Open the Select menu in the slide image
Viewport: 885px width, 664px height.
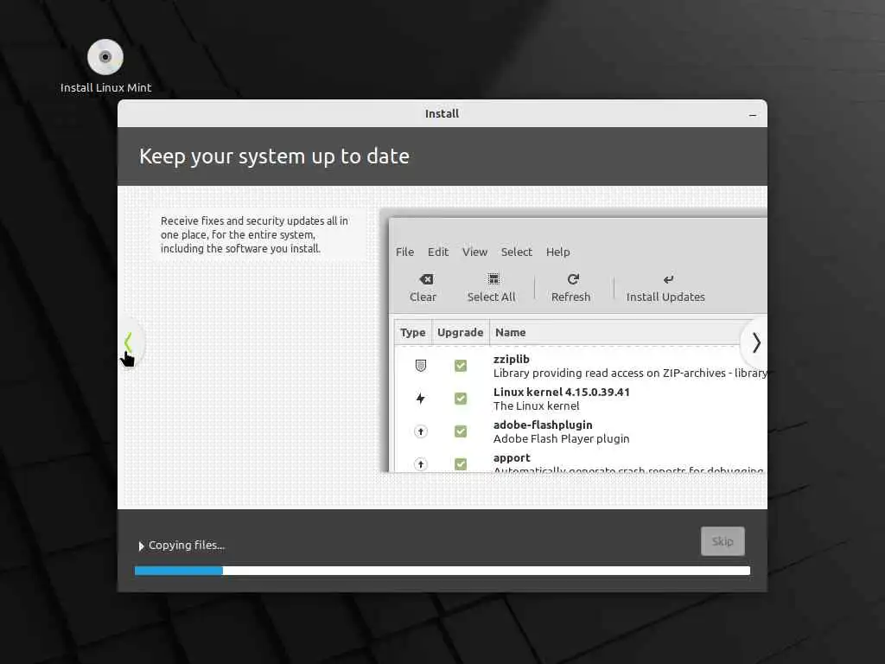tap(517, 252)
